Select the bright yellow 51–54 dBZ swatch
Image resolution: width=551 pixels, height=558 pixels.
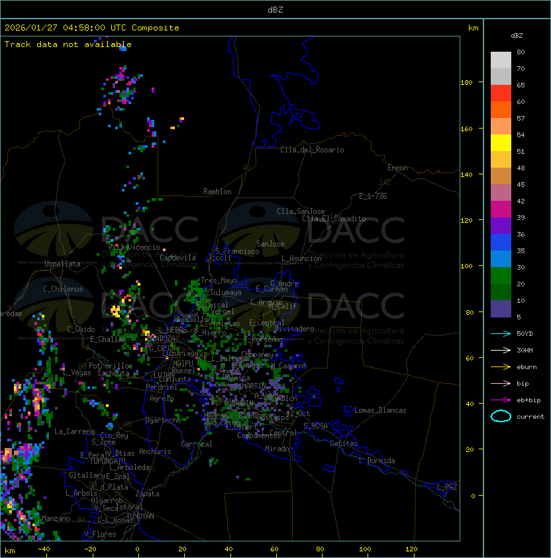point(501,143)
